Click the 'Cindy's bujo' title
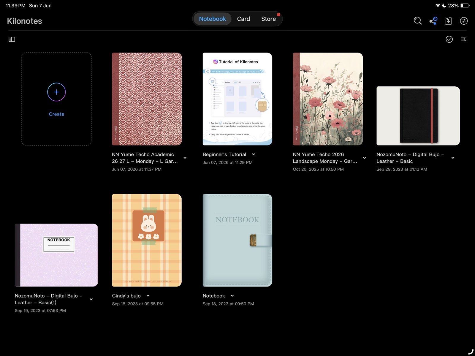The width and height of the screenshot is (475, 356). coord(126,296)
